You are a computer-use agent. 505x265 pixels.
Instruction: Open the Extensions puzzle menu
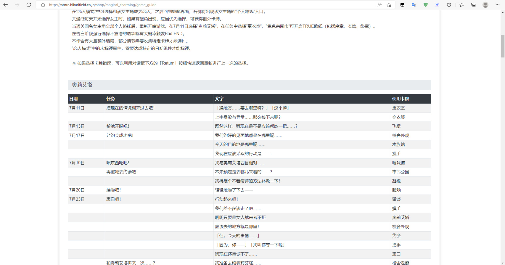click(x=449, y=5)
